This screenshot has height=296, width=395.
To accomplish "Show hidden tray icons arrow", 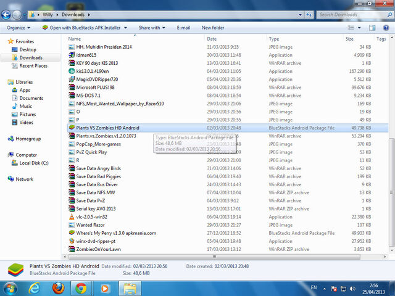I will (325, 289).
